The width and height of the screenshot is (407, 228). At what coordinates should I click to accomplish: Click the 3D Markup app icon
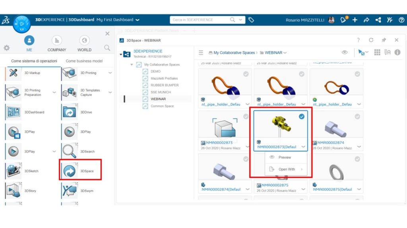click(x=13, y=73)
